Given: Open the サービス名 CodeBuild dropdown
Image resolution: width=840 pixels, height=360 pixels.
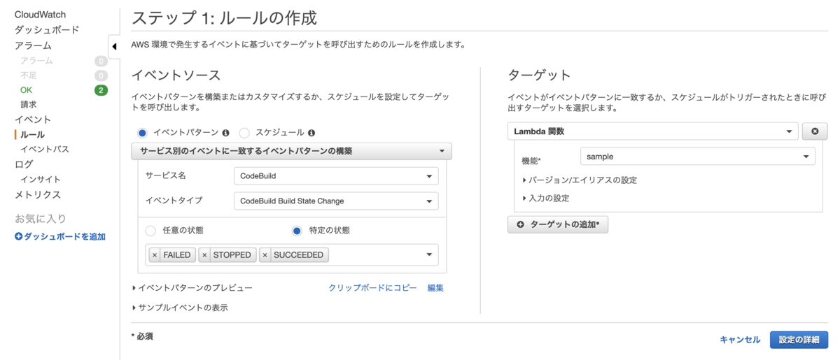Looking at the screenshot, I should pyautogui.click(x=336, y=176).
